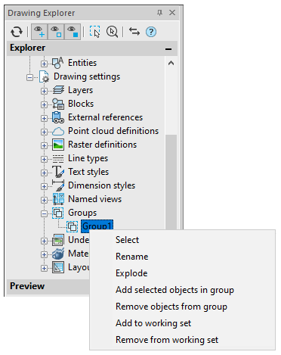281x355 pixels.
Task: Click the Named views icon
Action: pos(58,199)
